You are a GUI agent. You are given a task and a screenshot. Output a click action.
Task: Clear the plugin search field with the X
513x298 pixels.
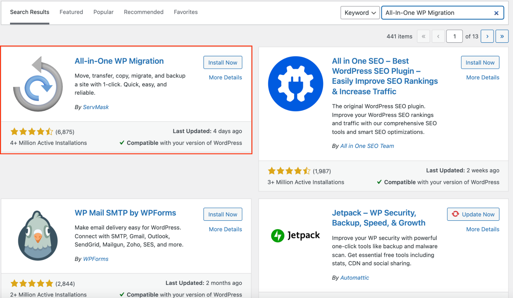pyautogui.click(x=496, y=13)
